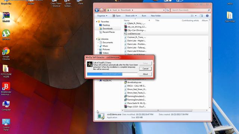Select the FOTO PUNE HUZRI desktop folder

(6, 71)
